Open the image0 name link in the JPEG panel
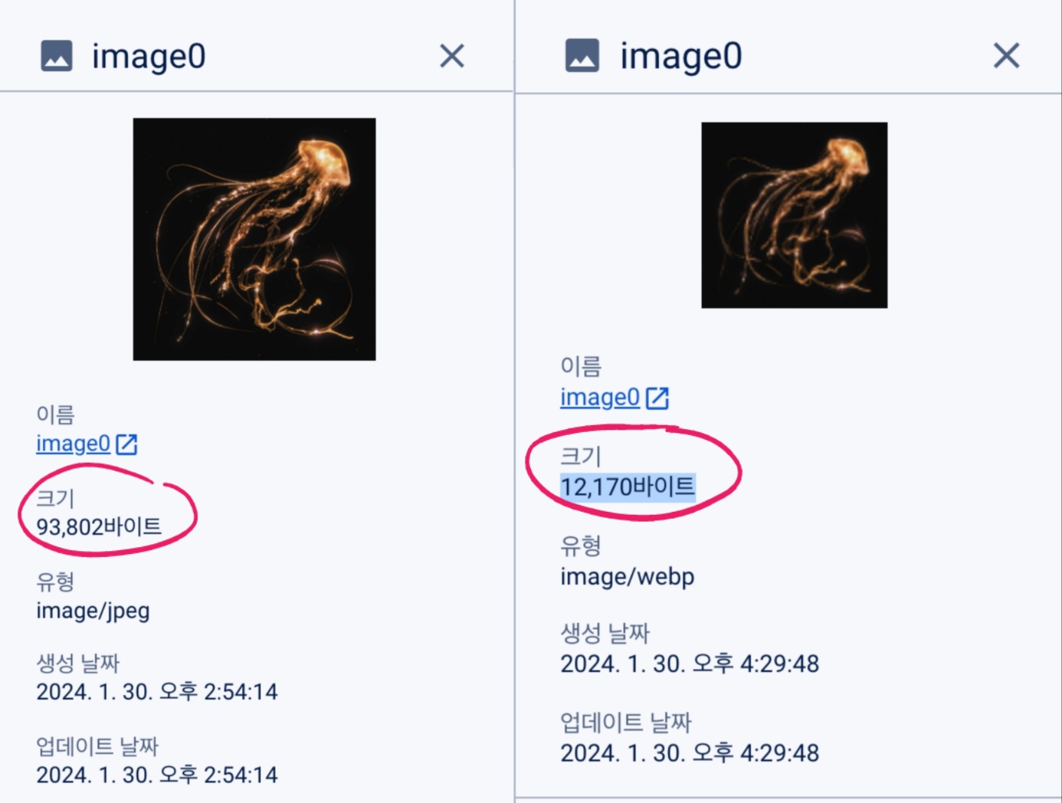1062x803 pixels. point(74,444)
